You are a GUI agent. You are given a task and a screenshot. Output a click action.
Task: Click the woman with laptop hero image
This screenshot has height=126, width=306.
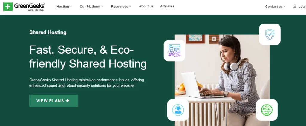click(x=222, y=80)
